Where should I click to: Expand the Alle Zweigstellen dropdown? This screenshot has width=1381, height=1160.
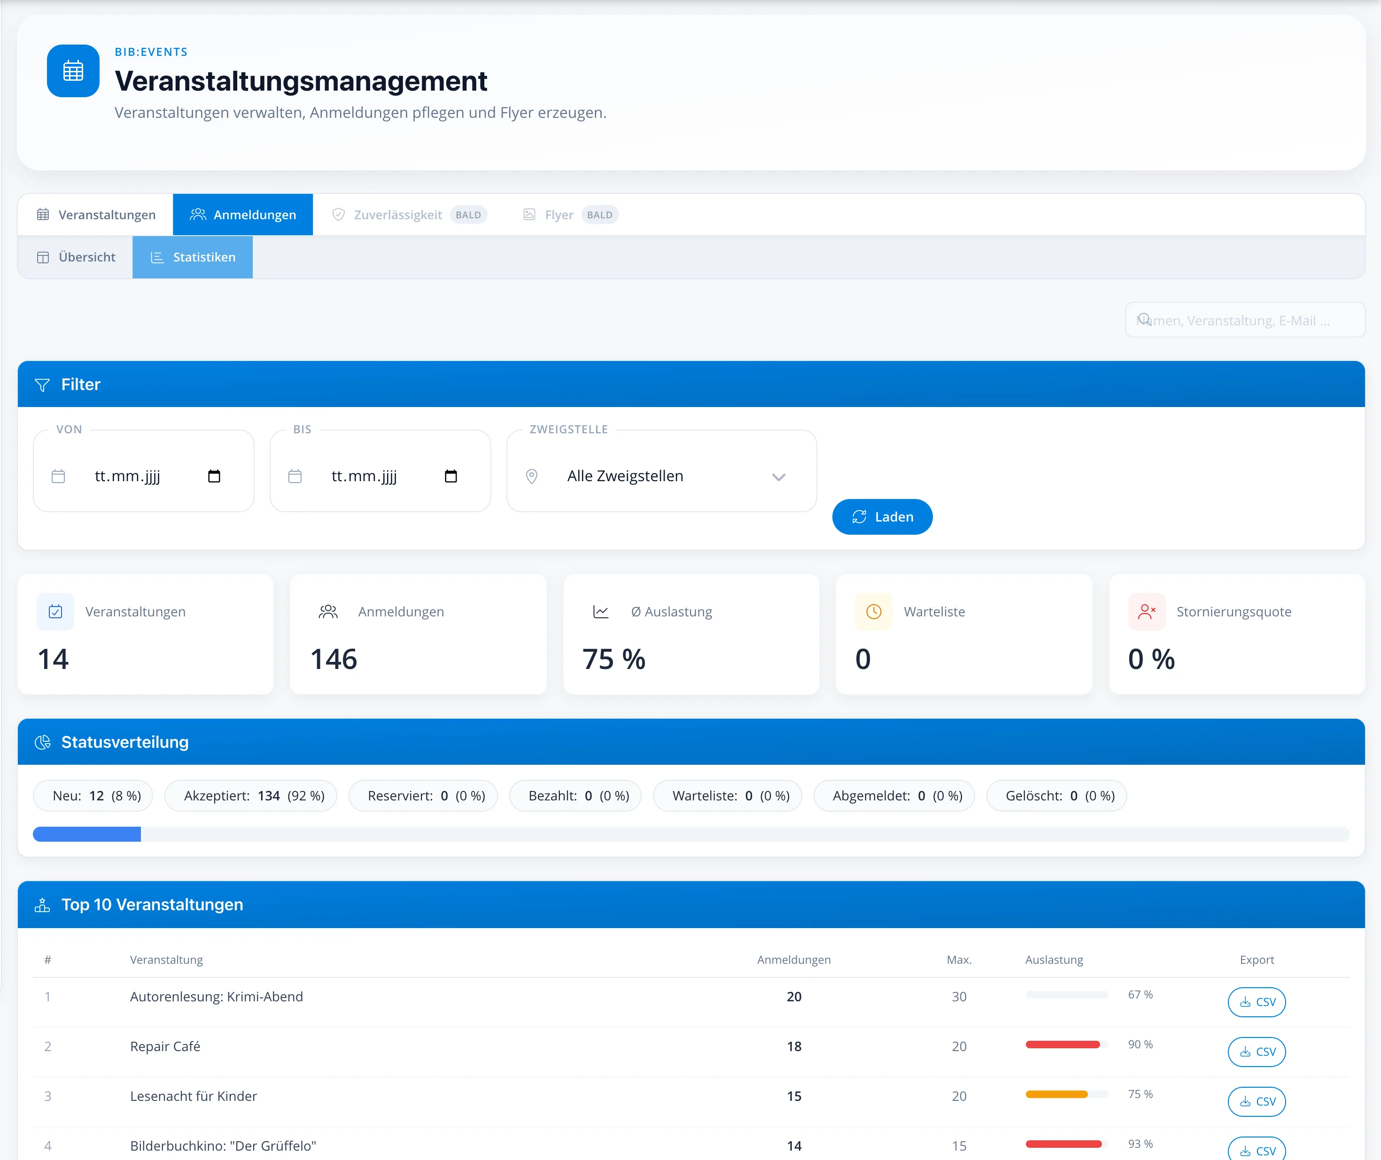tap(661, 471)
